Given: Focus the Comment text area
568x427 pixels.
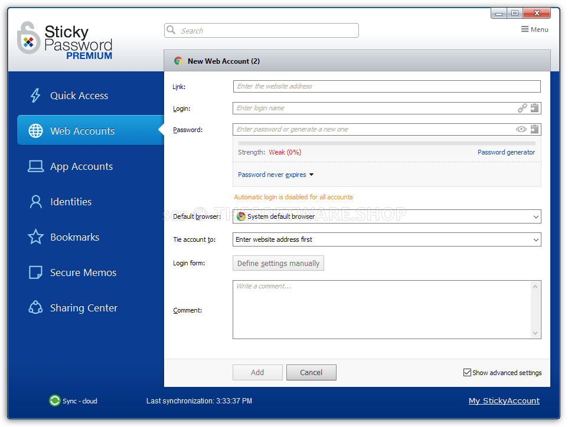Looking at the screenshot, I should 383,310.
